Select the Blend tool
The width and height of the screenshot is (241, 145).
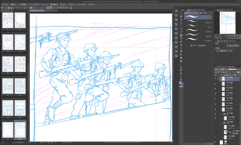[x=181, y=54]
